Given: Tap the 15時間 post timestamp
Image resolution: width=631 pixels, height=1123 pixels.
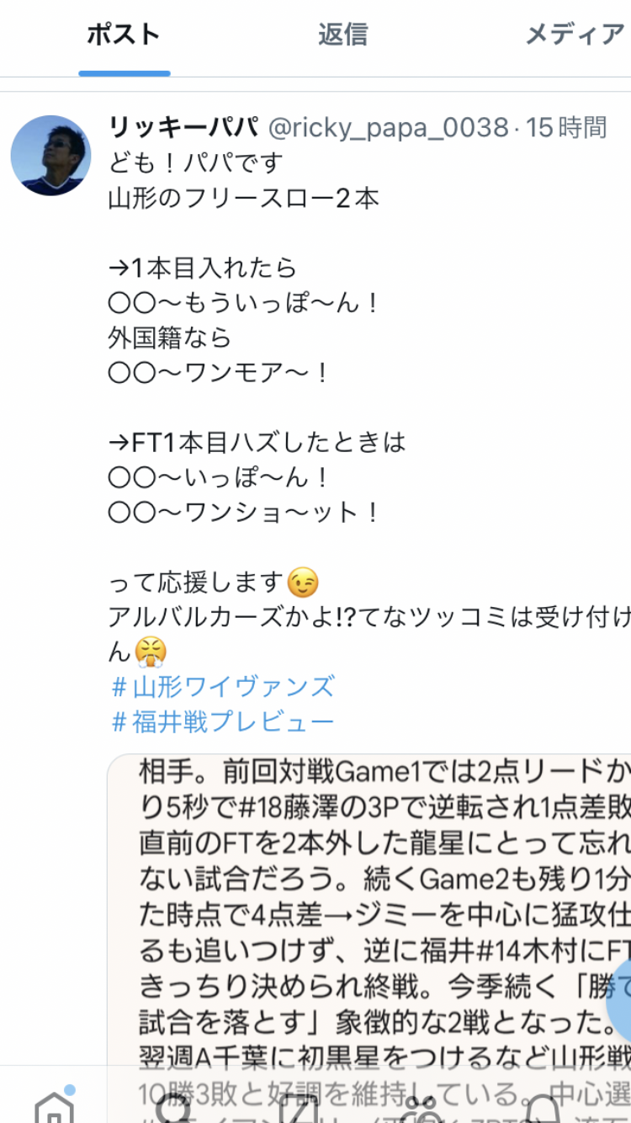Looking at the screenshot, I should (x=566, y=128).
